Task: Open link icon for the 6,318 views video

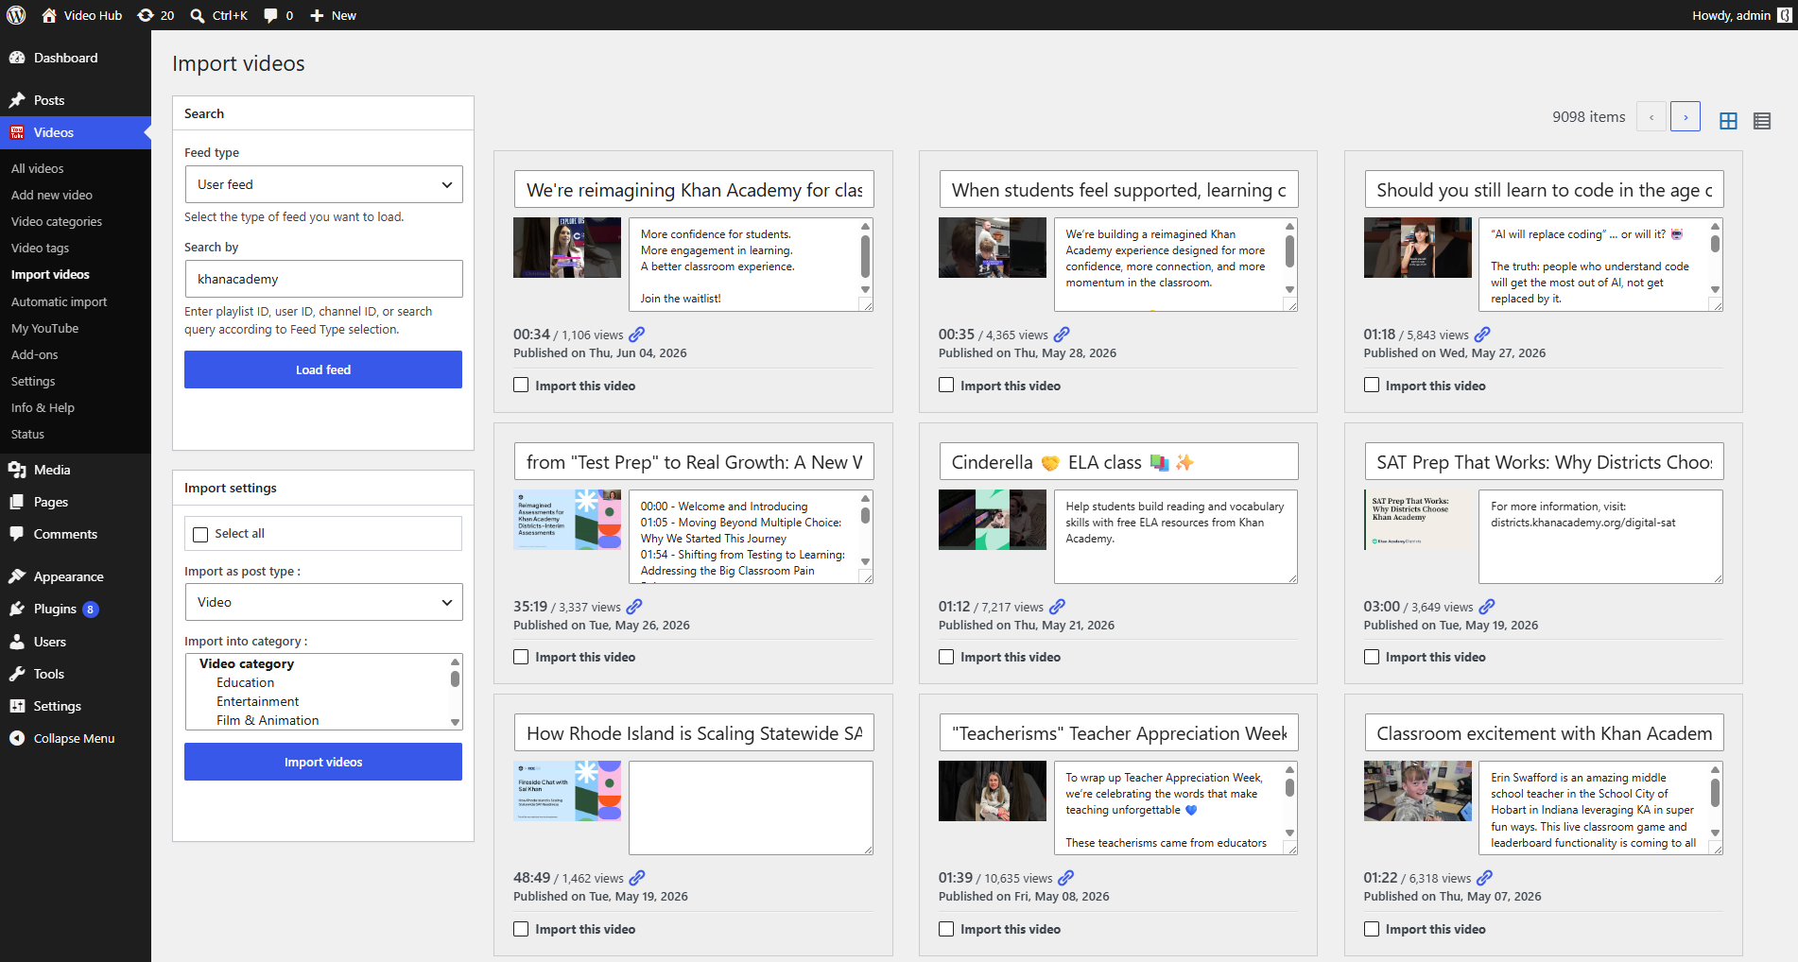Action: [x=1485, y=878]
